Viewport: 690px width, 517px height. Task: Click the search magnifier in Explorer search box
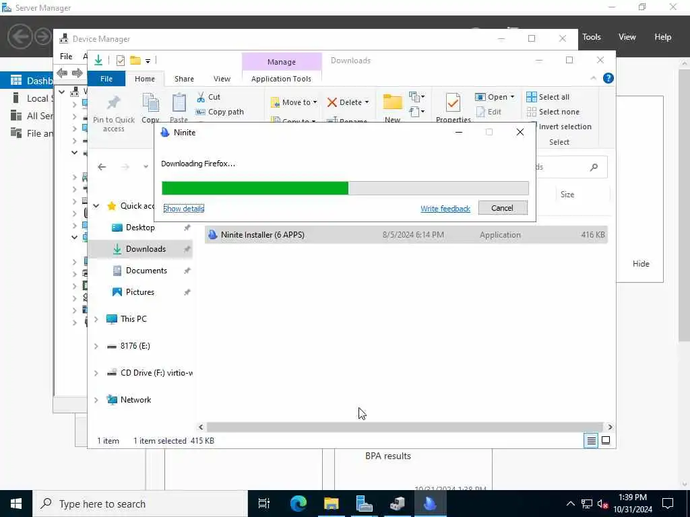click(594, 167)
